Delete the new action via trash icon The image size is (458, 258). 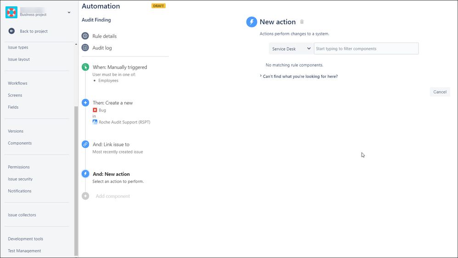pyautogui.click(x=302, y=22)
